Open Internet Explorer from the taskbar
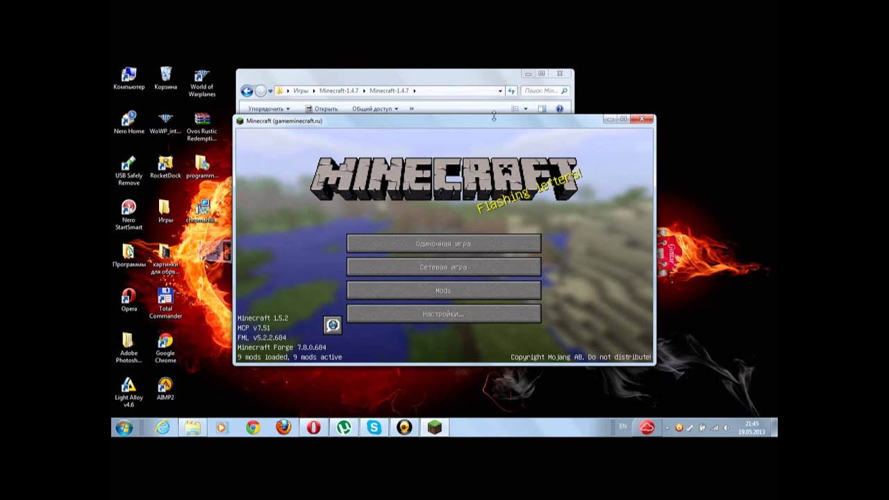The width and height of the screenshot is (889, 500). [163, 428]
